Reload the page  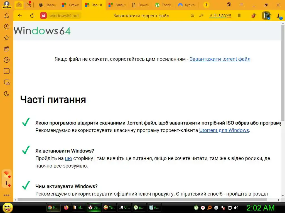click(x=32, y=16)
